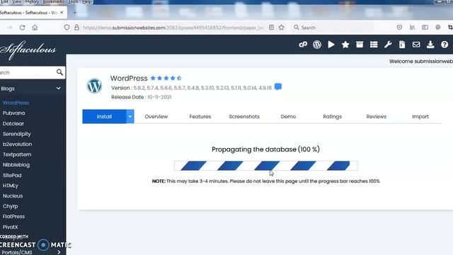
Task: Select Nibbleblog in sidebar list
Action: tap(16, 165)
